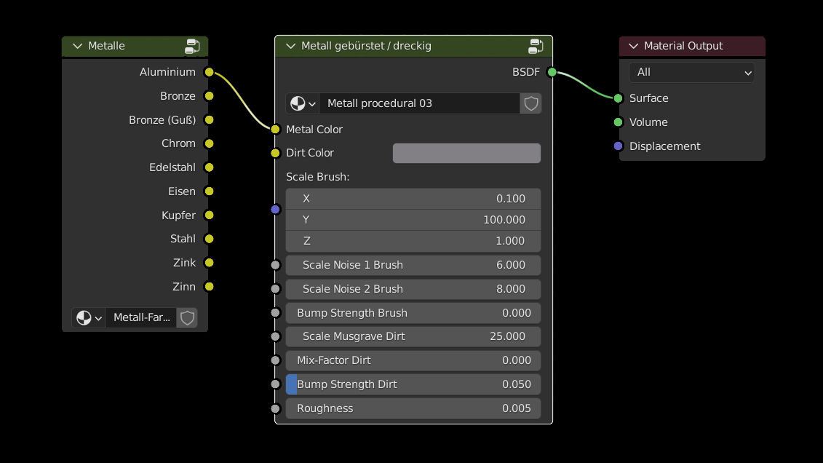The image size is (823, 463).
Task: Click the node group icon on Metalle header
Action: (192, 47)
